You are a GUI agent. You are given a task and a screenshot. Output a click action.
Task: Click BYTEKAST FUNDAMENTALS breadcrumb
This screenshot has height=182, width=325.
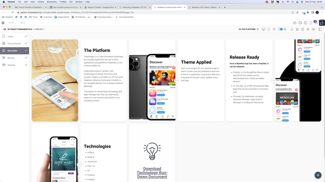click(x=20, y=29)
